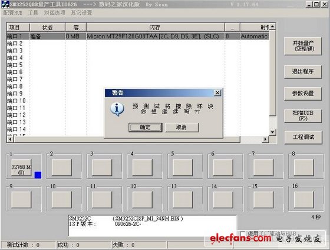
Task: Select the empty port slot number 16
Action: tap(303, 199)
